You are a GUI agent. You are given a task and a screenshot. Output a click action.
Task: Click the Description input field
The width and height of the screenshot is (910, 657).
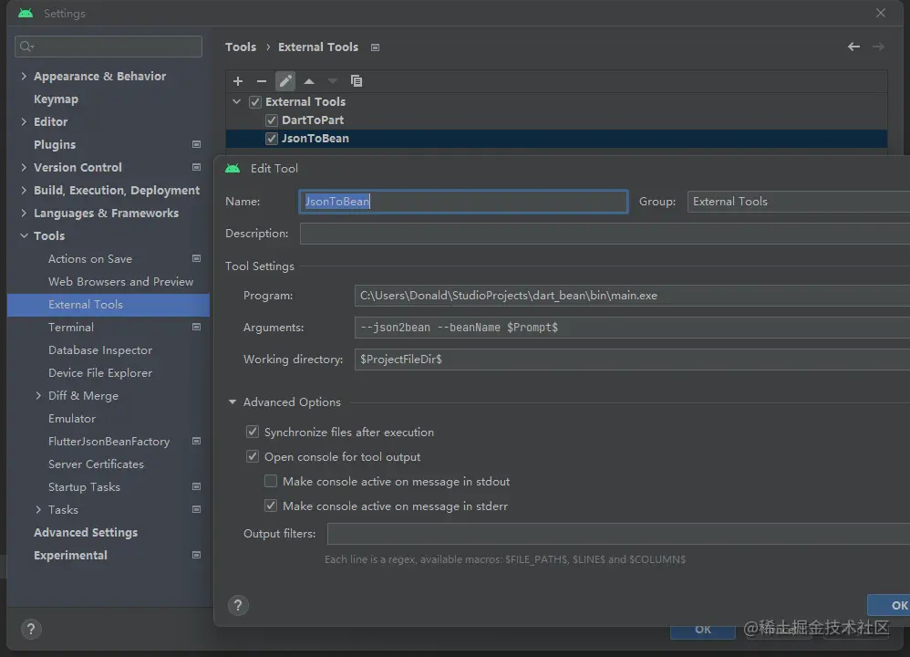tap(605, 234)
